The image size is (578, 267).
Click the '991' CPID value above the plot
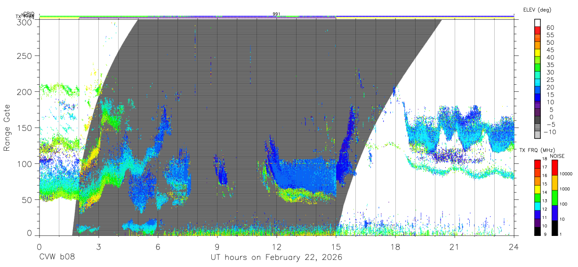276,14
